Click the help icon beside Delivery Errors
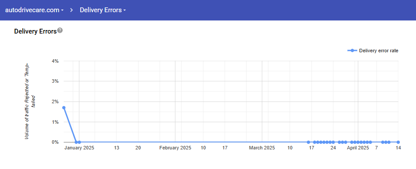 60,30
